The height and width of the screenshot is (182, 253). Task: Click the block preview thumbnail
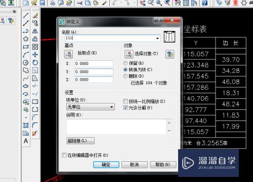[170, 37]
